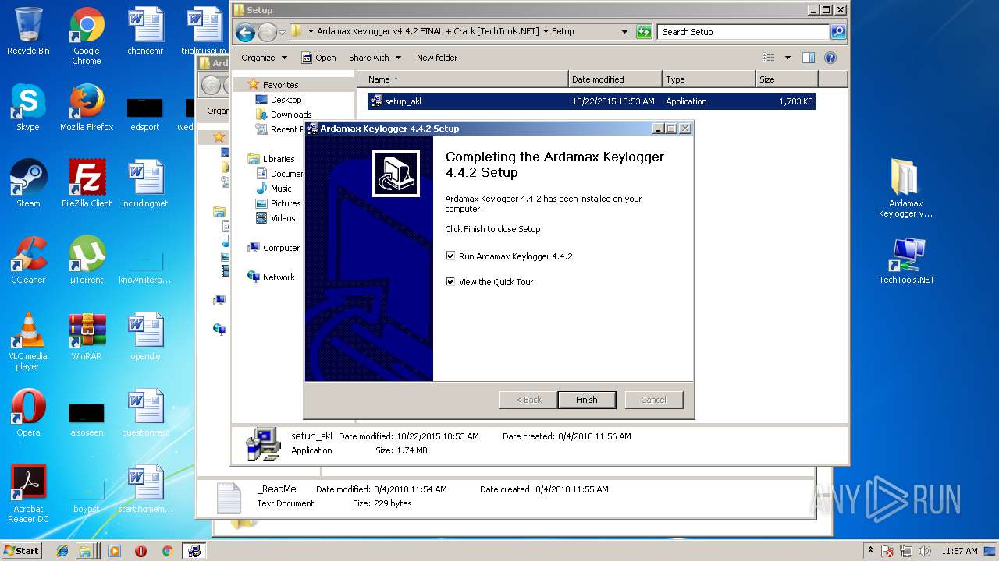Screen dimensions: 999x561
Task: Click the setup installer taskbar button
Action: pyautogui.click(x=194, y=551)
